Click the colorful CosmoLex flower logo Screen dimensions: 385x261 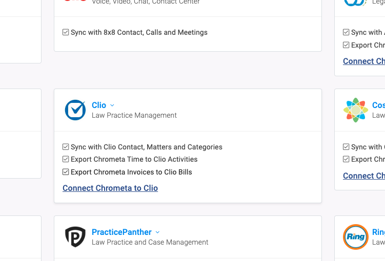pos(355,110)
